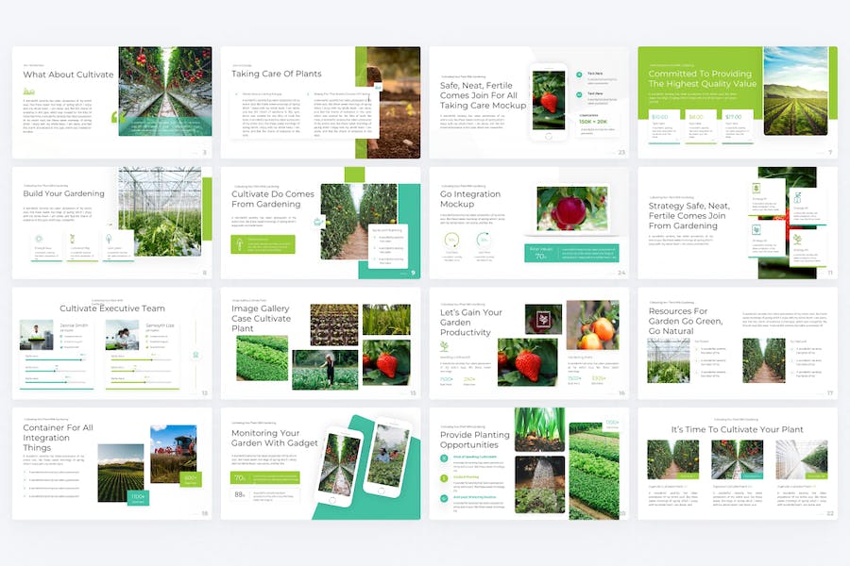850x566 pixels.
Task: Select the 'Cultivate Executive Team' slide title
Action: (112, 308)
